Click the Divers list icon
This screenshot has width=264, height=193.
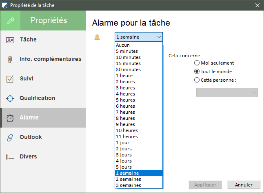click(x=10, y=157)
